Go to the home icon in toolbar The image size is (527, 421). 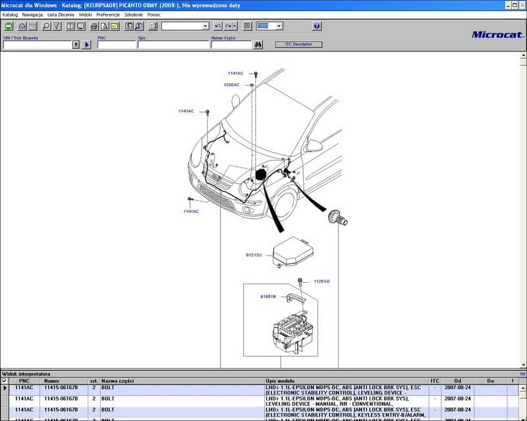pos(22,26)
